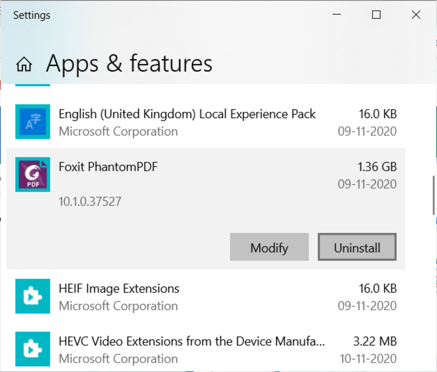Modify the Foxit PhantomPDF installation
The height and width of the screenshot is (372, 437).
pyautogui.click(x=269, y=247)
